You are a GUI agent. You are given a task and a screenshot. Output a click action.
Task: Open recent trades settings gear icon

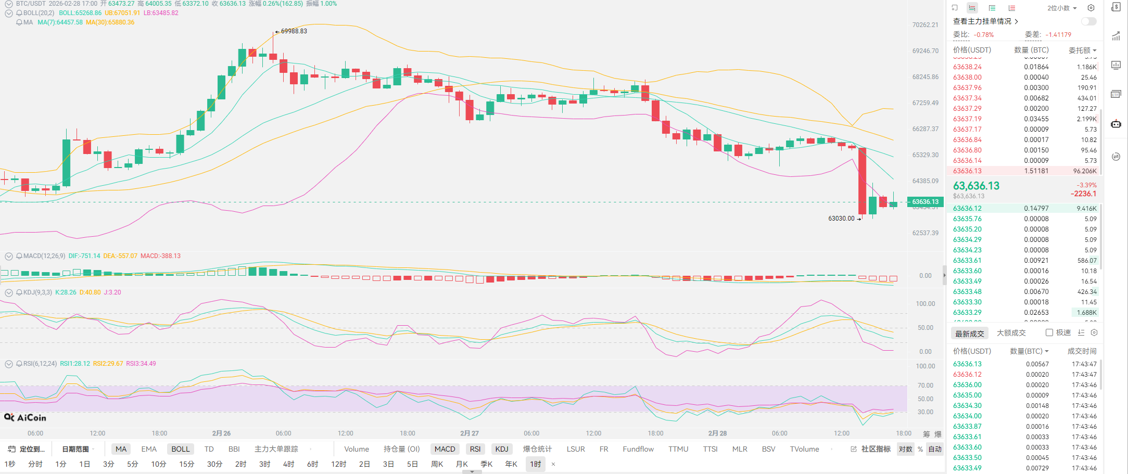coord(1094,332)
